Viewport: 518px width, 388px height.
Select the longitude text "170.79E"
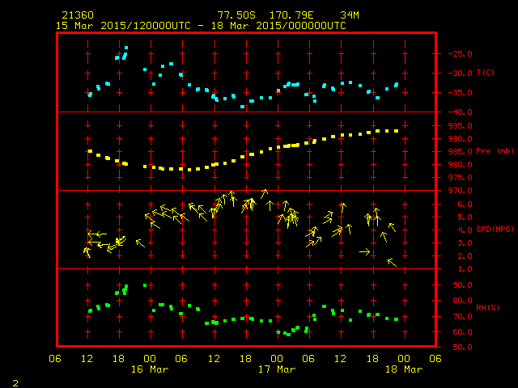[x=291, y=15]
